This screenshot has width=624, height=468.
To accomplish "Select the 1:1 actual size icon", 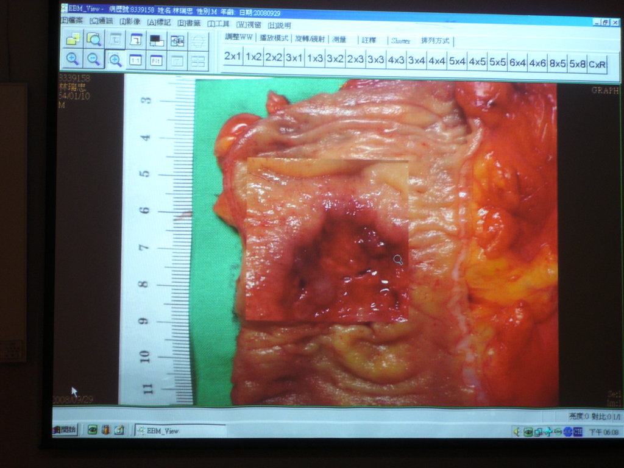I will coord(135,60).
